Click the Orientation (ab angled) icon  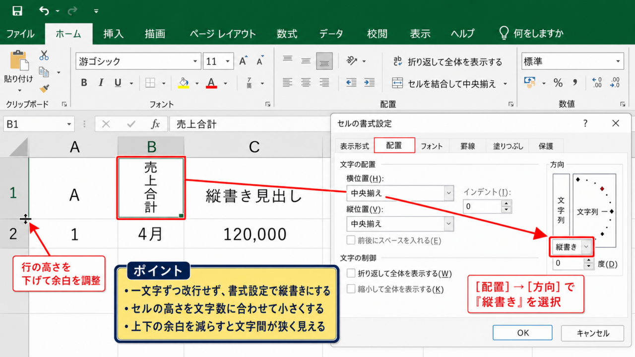[352, 60]
